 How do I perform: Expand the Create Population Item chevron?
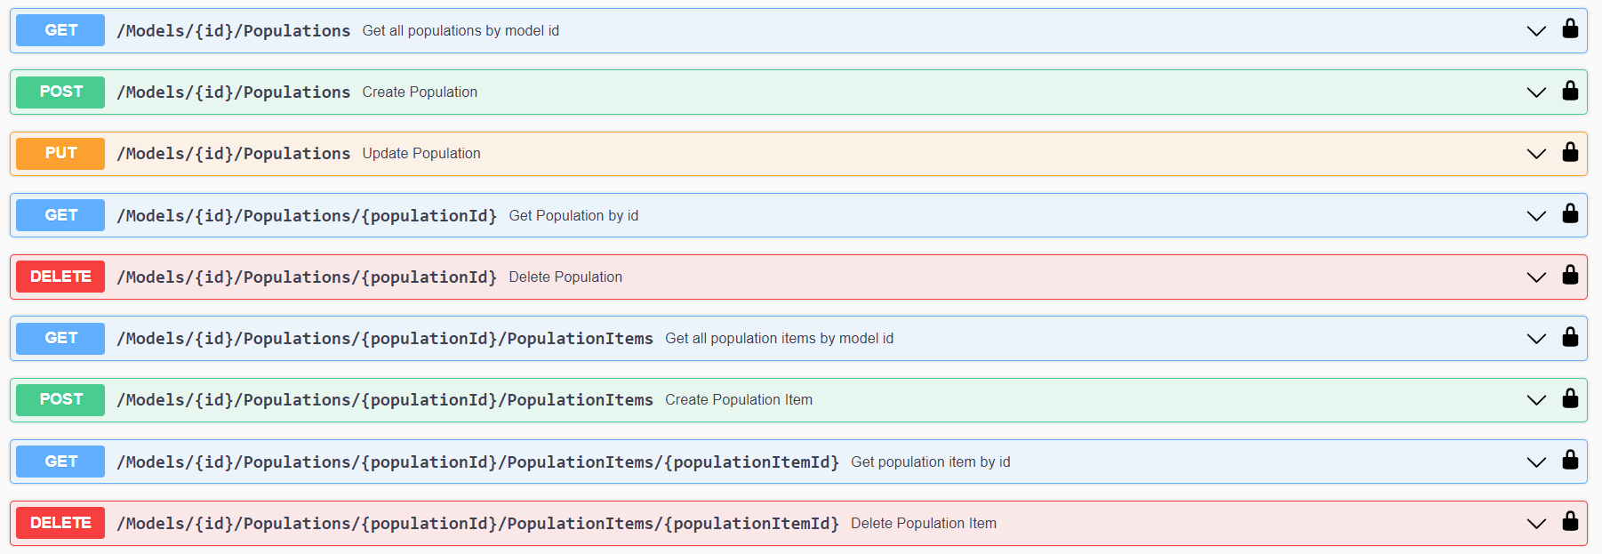1536,400
